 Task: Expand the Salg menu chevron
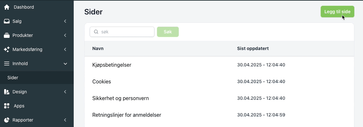pos(65,21)
